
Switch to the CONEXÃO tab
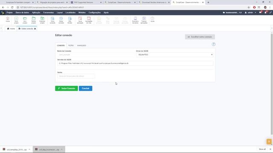61,45
